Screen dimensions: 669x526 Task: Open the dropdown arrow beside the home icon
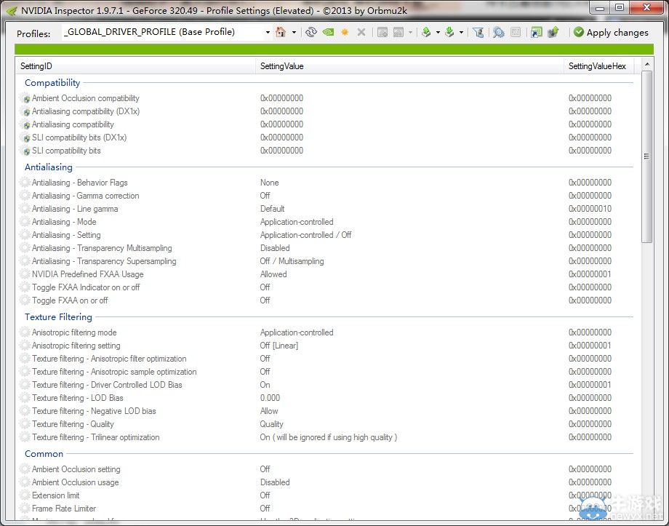click(294, 33)
